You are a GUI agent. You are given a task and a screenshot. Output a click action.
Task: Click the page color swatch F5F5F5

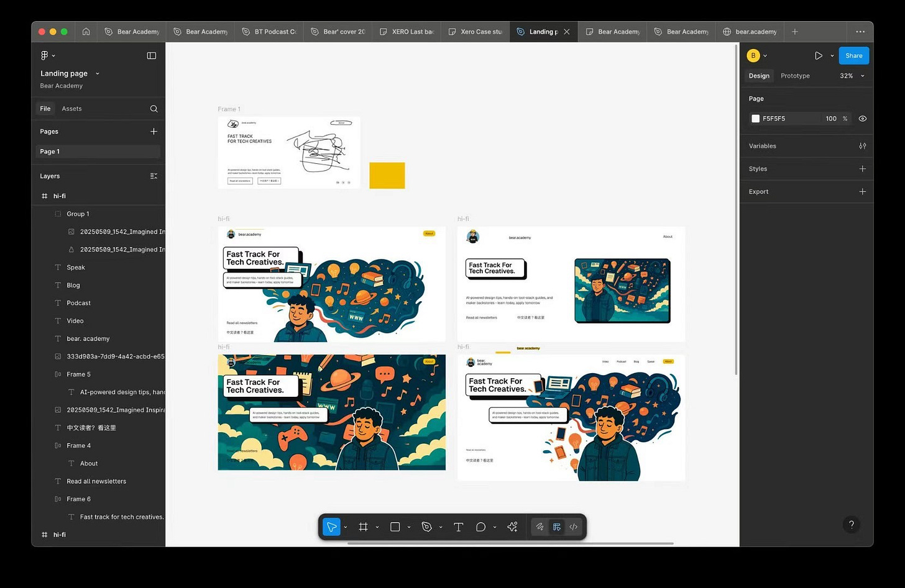pos(755,119)
